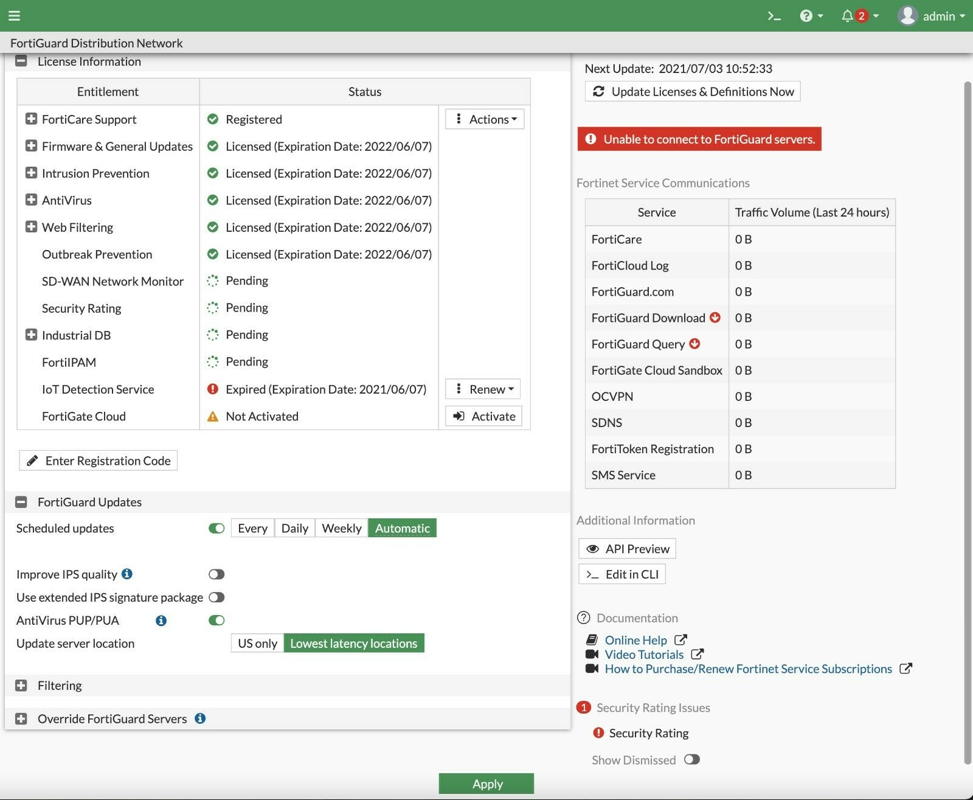Viewport: 973px width, 800px height.
Task: Open the Video Tutorials link
Action: pyautogui.click(x=644, y=655)
